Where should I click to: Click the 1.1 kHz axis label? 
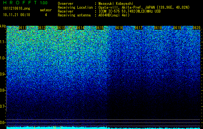point(3,42)
